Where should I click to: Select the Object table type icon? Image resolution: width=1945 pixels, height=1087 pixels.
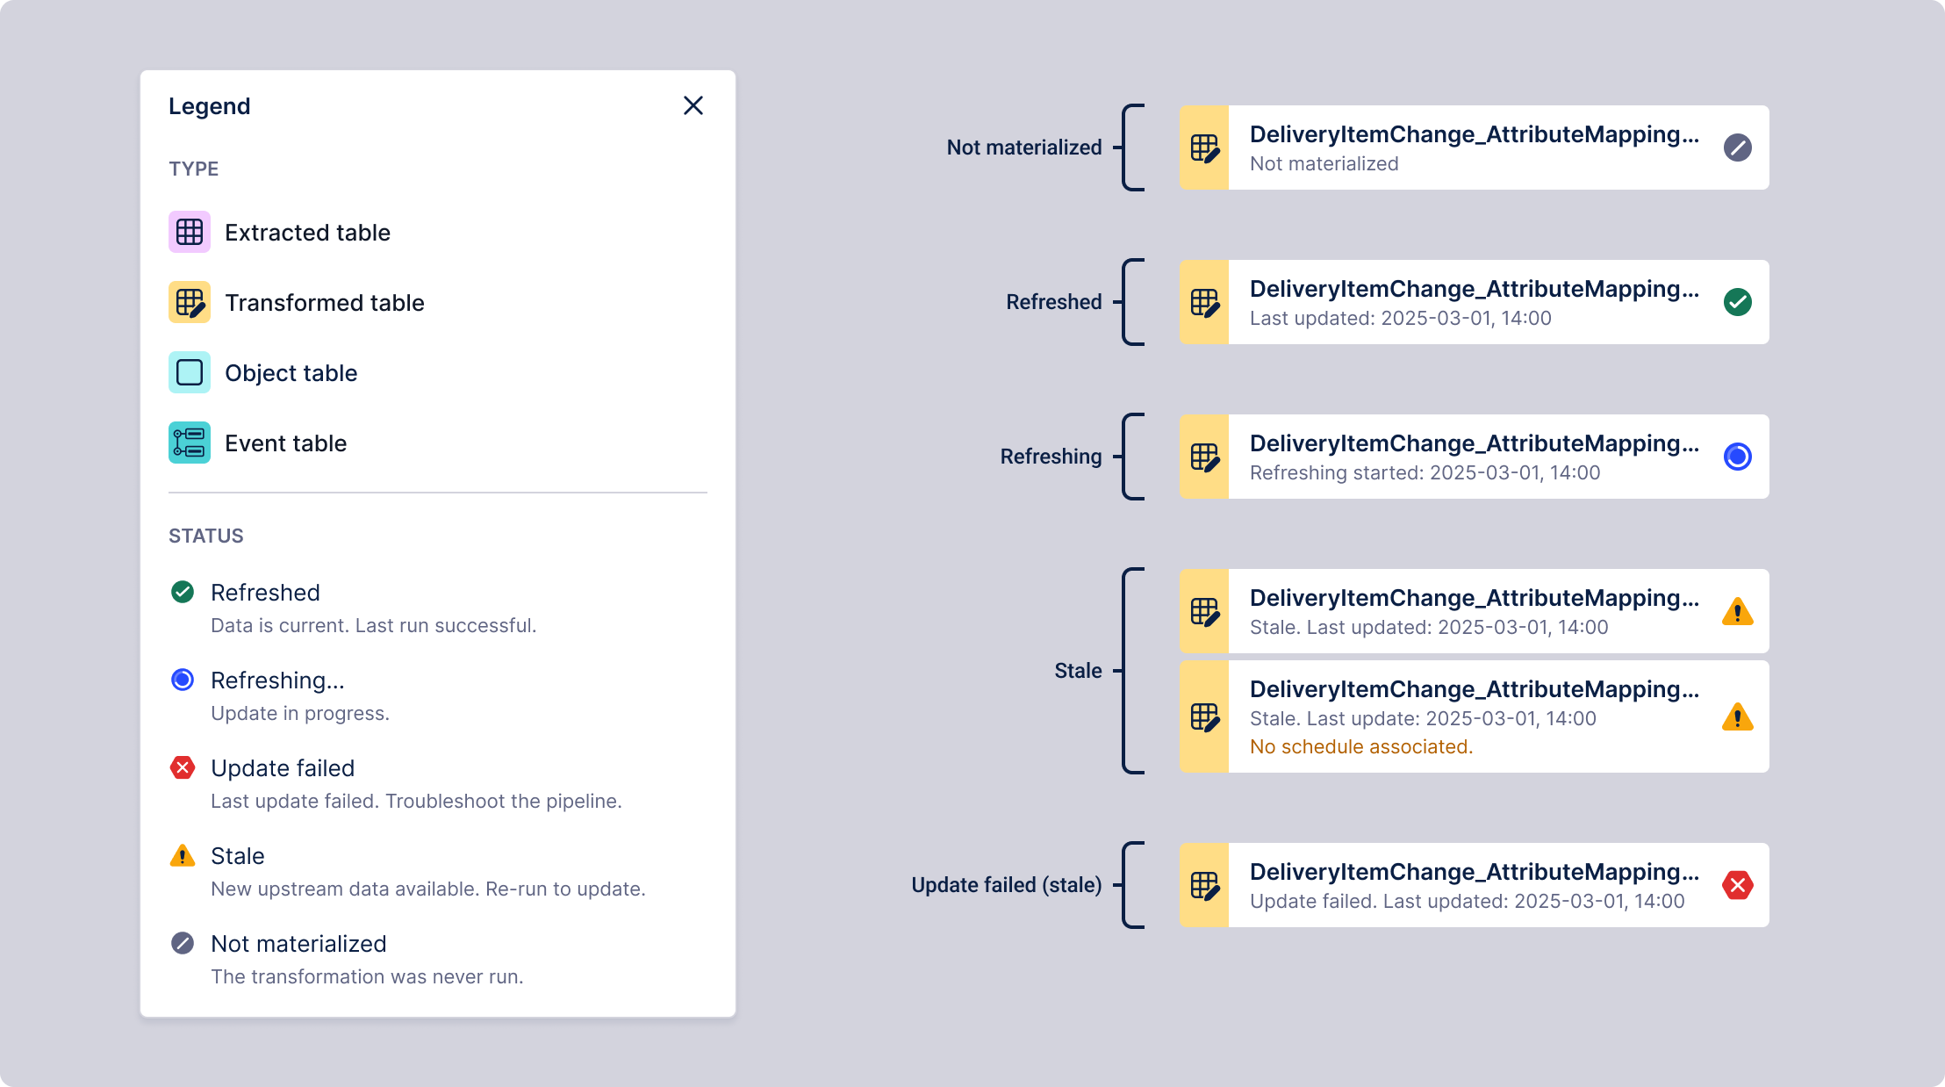click(x=189, y=372)
